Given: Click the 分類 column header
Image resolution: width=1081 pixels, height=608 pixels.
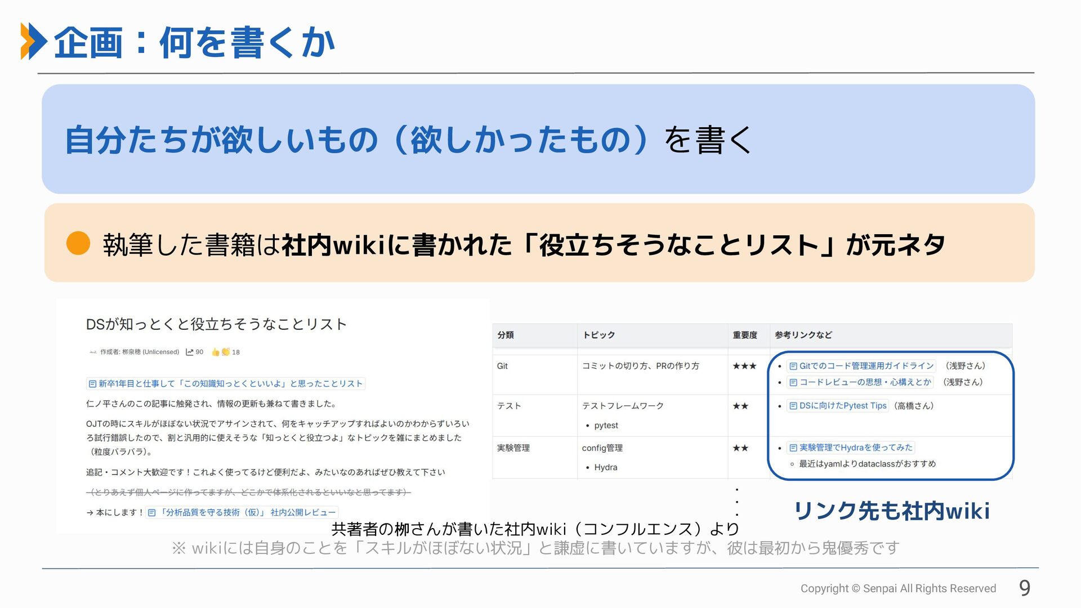Looking at the screenshot, I should tap(505, 335).
